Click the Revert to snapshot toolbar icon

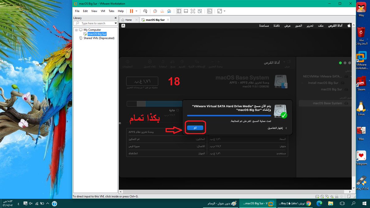pos(162,11)
